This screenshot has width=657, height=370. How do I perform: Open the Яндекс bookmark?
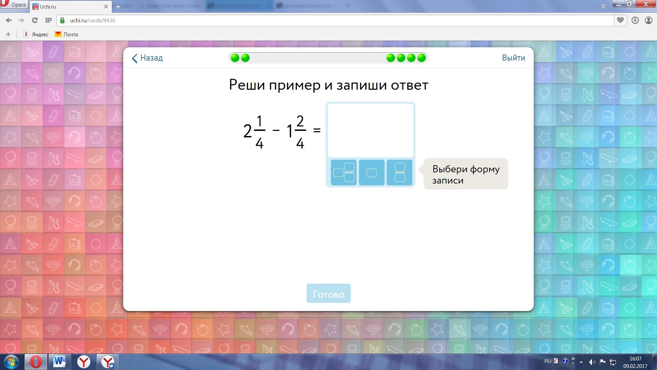coord(36,34)
